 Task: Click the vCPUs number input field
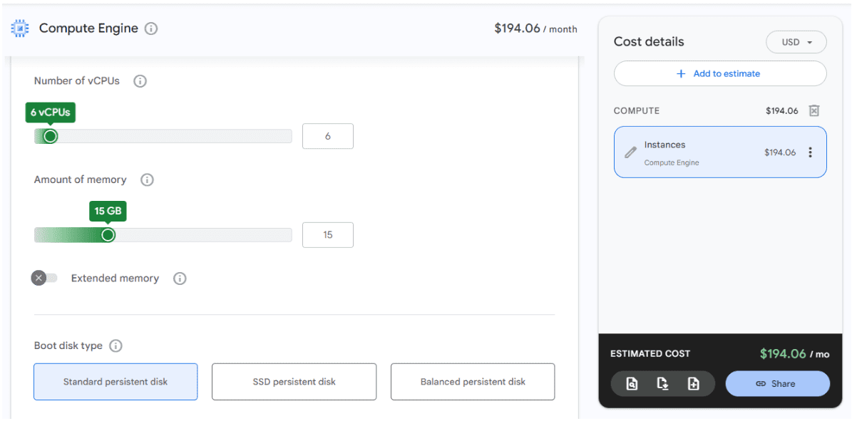(328, 136)
